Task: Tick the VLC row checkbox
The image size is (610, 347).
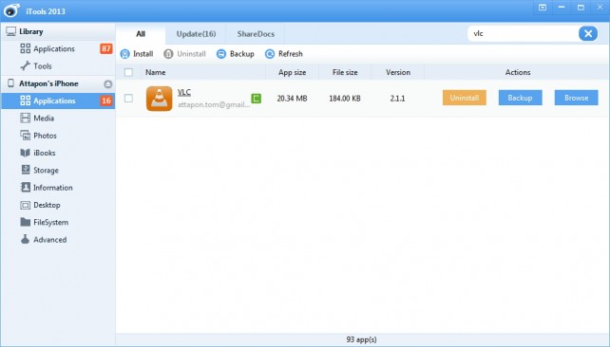Action: 128,99
